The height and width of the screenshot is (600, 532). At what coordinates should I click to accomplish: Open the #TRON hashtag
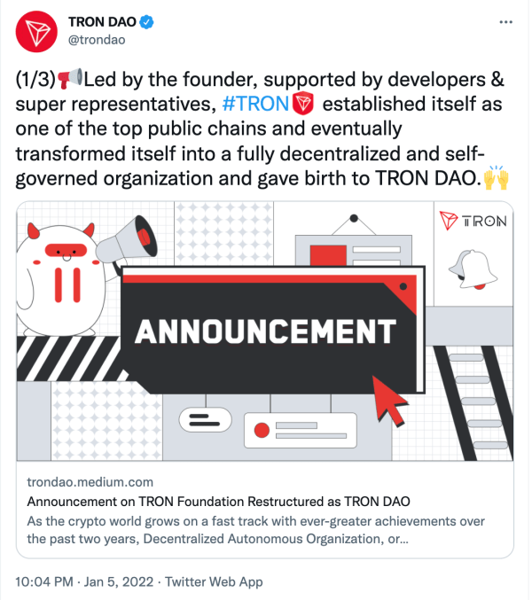[256, 104]
